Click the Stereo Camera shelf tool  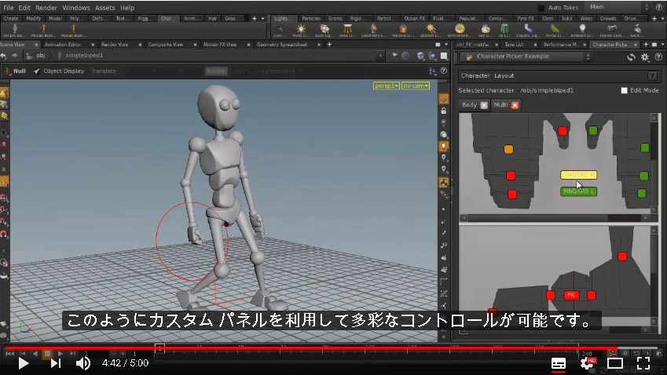[x=612, y=31]
